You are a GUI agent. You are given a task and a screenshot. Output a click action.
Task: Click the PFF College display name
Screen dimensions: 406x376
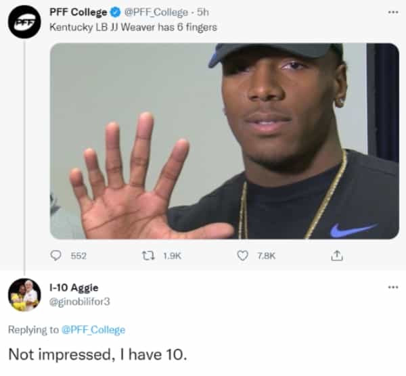pyautogui.click(x=77, y=12)
